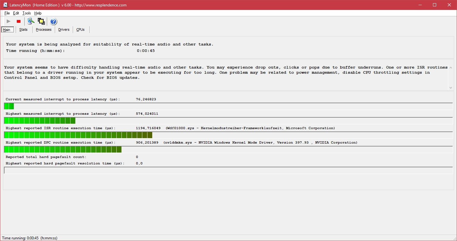Viewport: 457px width, 241px height.
Task: Open the File menu
Action: [x=7, y=13]
